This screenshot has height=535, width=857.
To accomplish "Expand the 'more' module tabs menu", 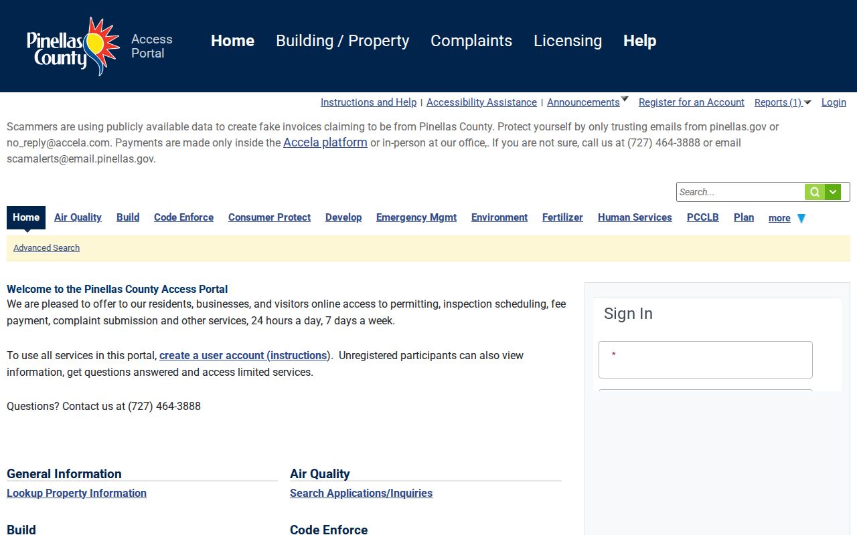I will 787,218.
